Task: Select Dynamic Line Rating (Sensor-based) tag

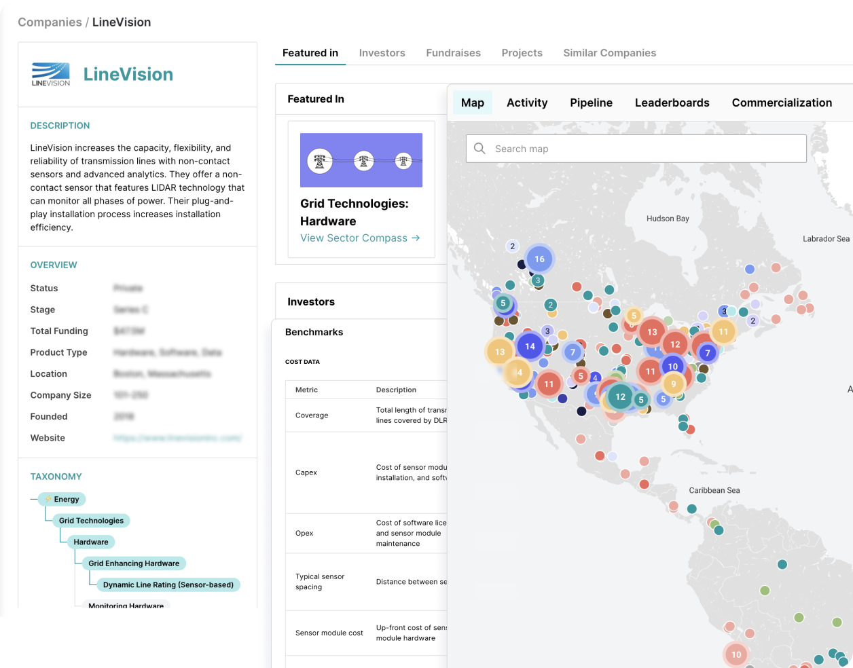Action: click(168, 584)
